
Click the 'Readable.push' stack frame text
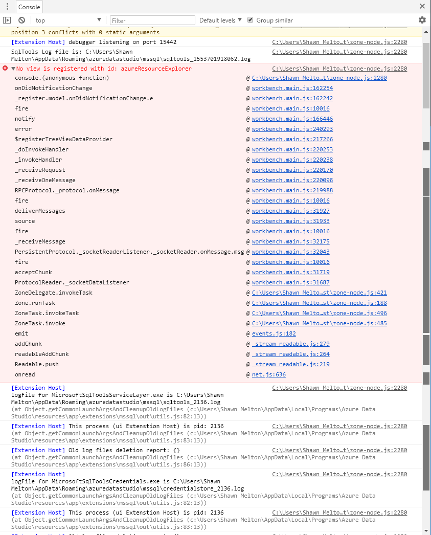(36, 364)
